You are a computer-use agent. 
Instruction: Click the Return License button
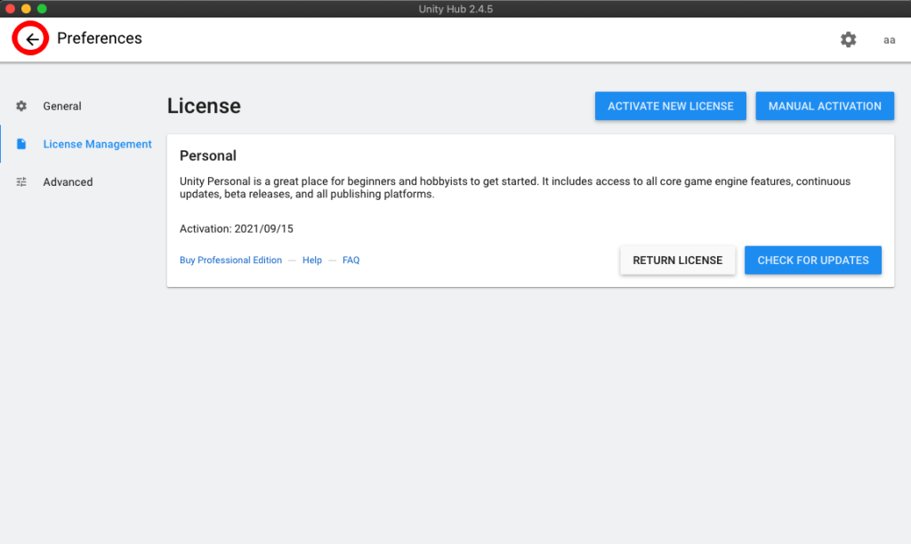click(677, 260)
